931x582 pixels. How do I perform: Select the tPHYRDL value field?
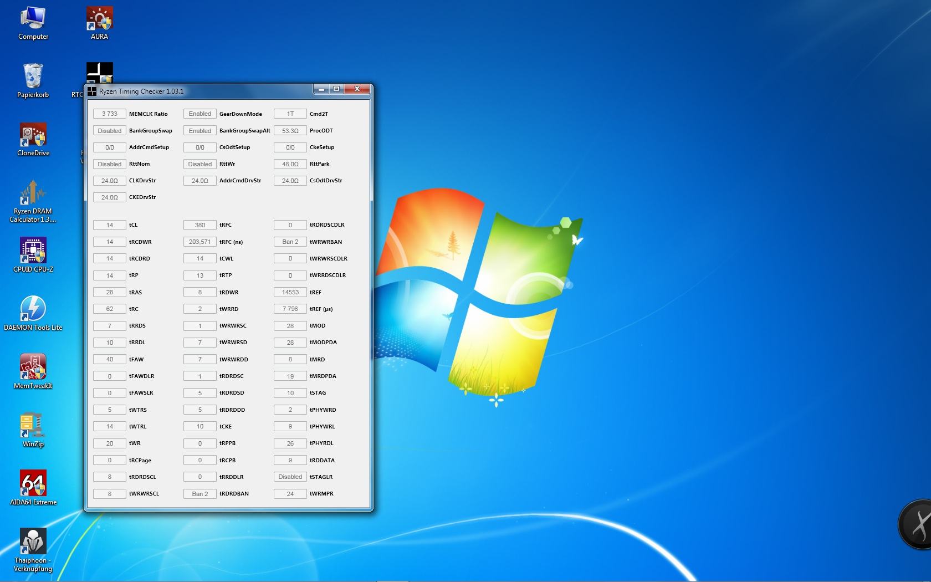pyautogui.click(x=290, y=443)
